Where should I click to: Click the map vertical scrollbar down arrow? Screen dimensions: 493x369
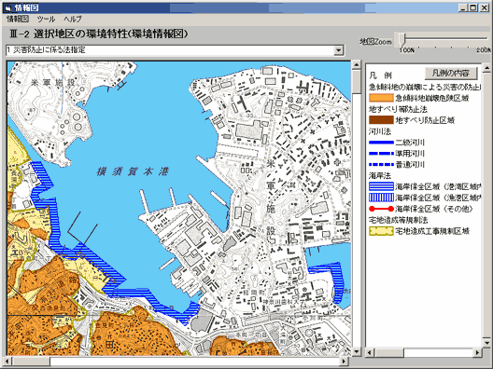pyautogui.click(x=356, y=351)
